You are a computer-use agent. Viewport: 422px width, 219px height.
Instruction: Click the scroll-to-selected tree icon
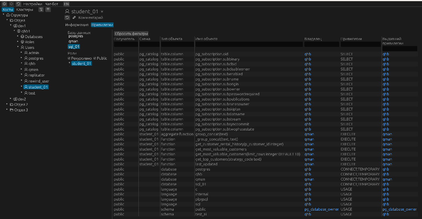click(41, 10)
